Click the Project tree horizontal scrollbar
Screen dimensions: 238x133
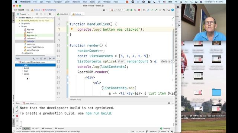[30, 55]
